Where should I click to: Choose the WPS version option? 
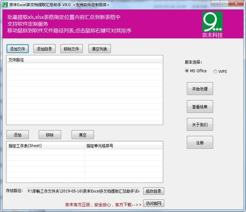click(215, 71)
